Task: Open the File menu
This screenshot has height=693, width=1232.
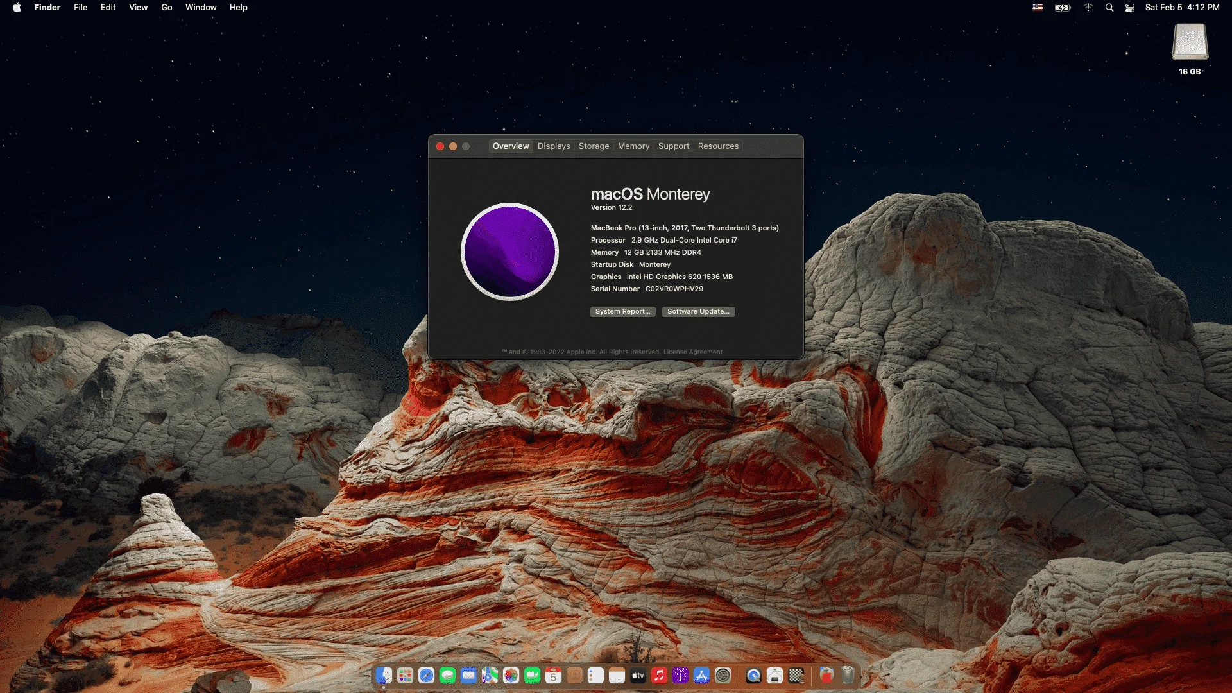Action: [80, 8]
